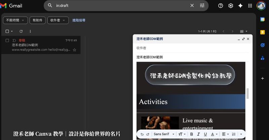Open search filter options icon

[202, 5]
